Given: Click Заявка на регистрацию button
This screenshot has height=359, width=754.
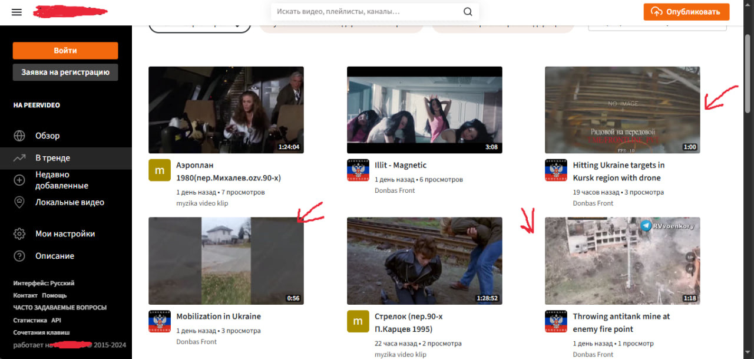Looking at the screenshot, I should click(65, 73).
